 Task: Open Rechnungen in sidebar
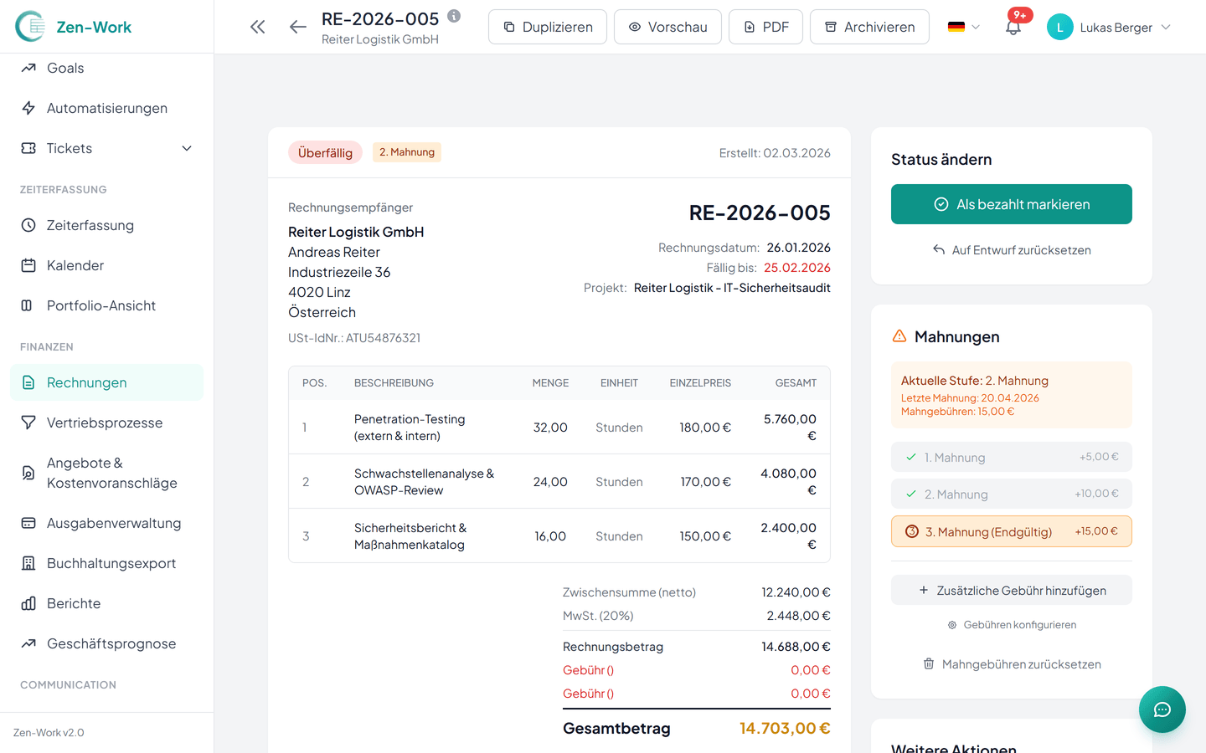tap(106, 382)
